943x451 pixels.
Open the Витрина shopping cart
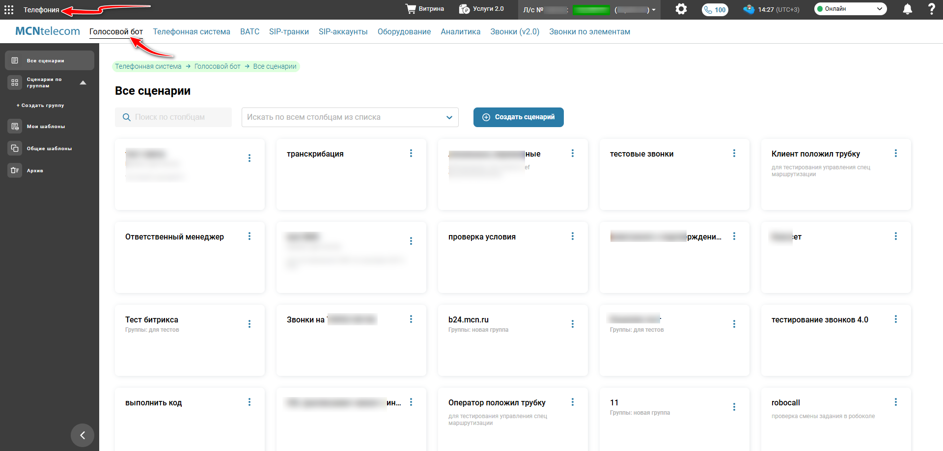click(x=424, y=9)
